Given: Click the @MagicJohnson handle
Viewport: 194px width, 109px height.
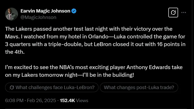Looking at the screenshot, I should [38, 17].
